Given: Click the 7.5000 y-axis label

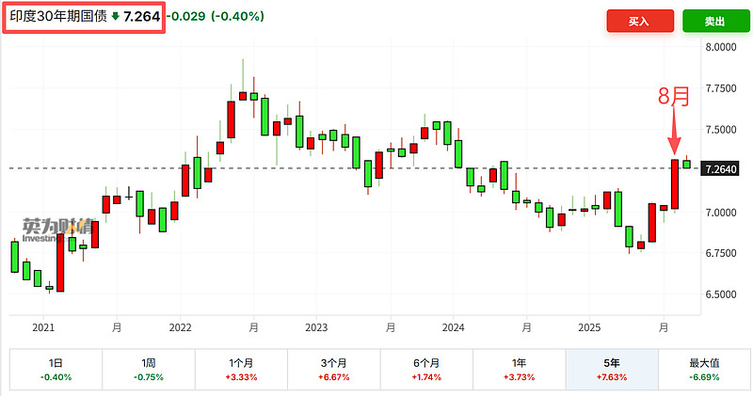Looking at the screenshot, I should tap(721, 130).
